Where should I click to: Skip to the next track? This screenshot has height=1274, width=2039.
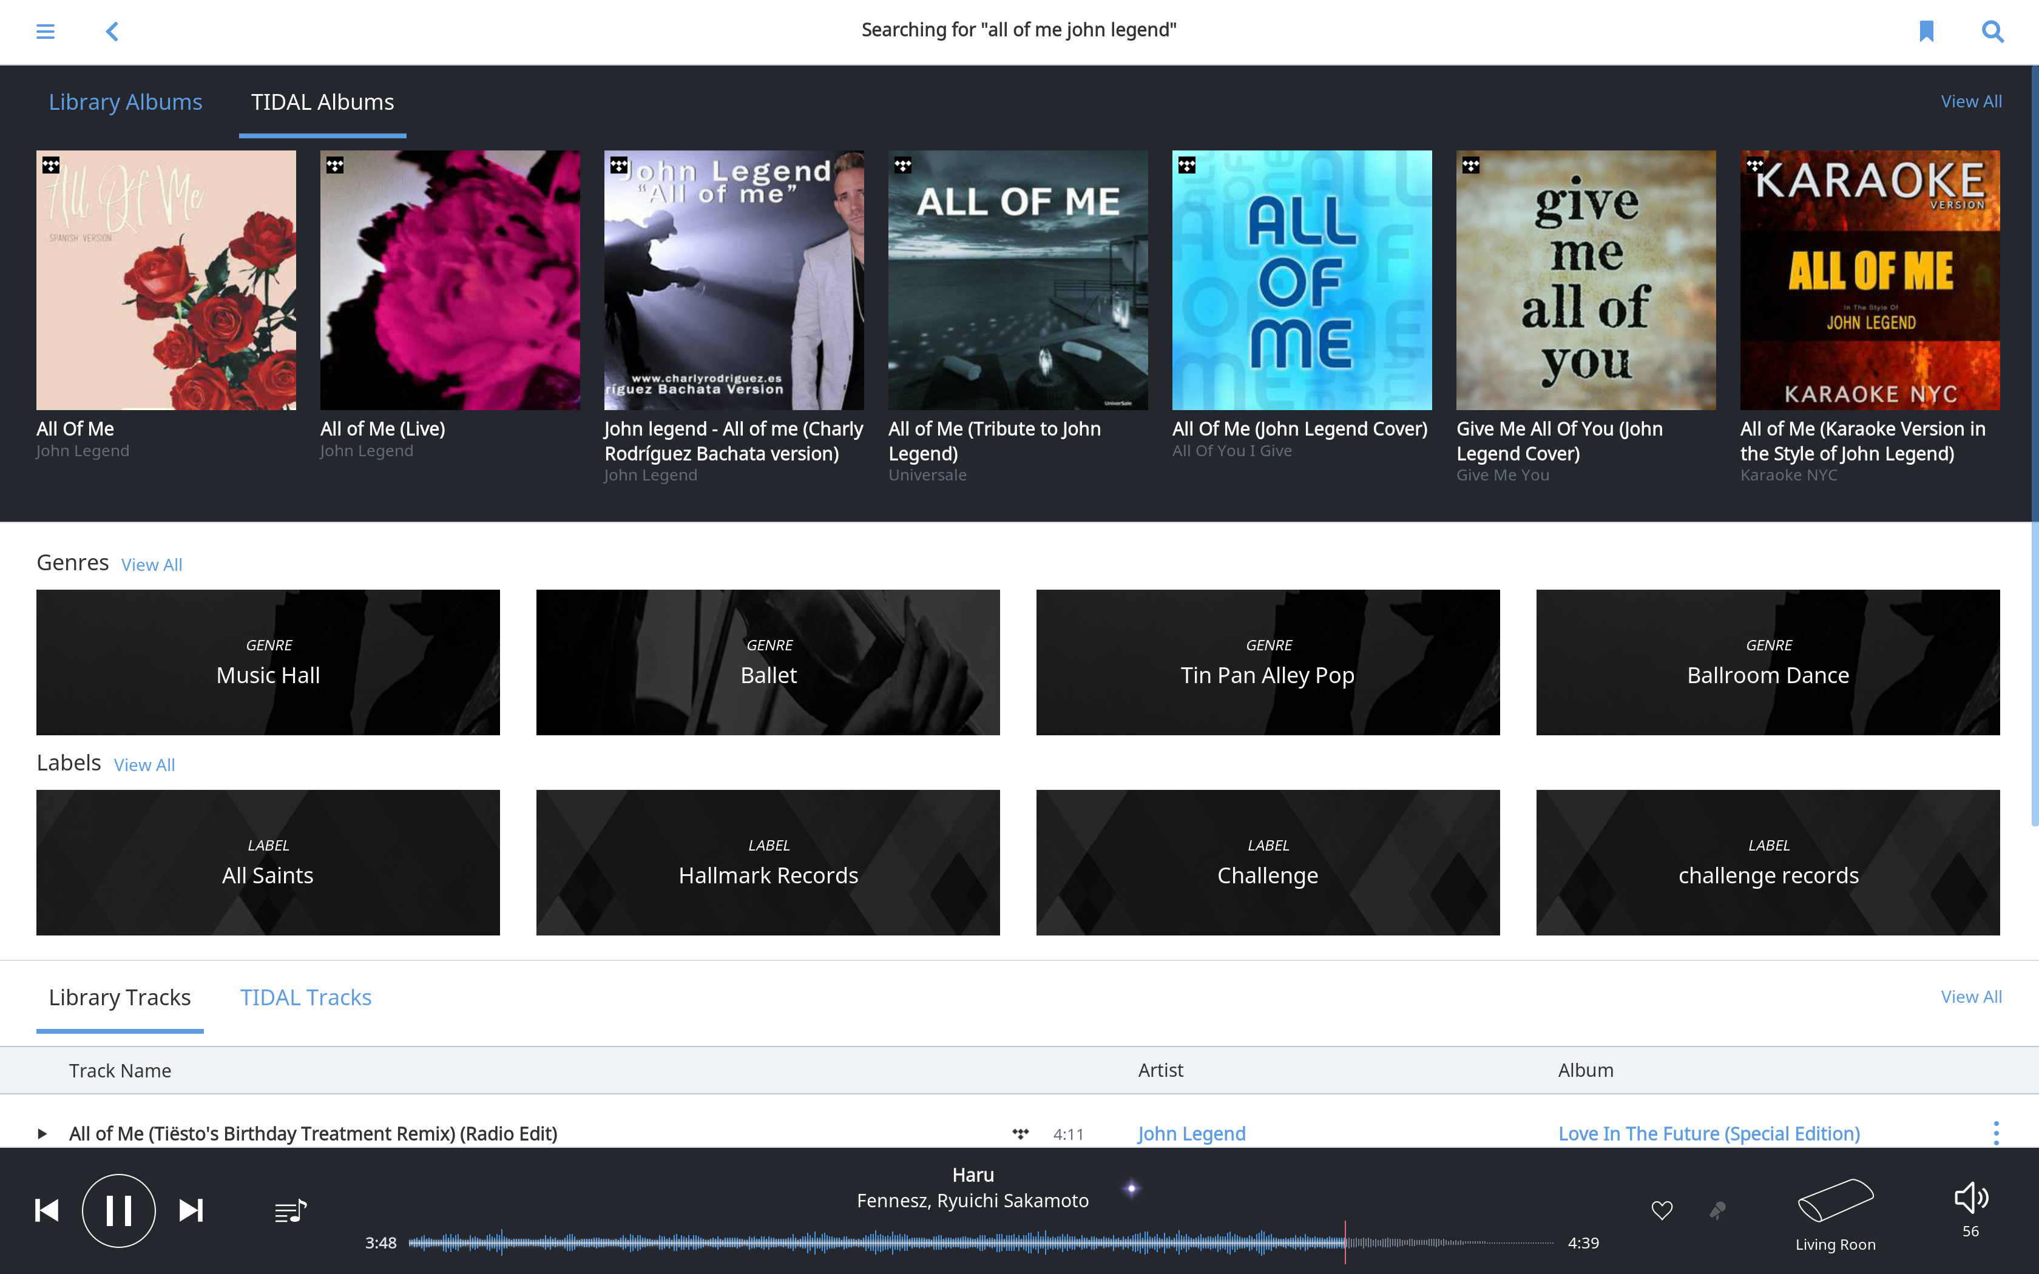pos(191,1211)
